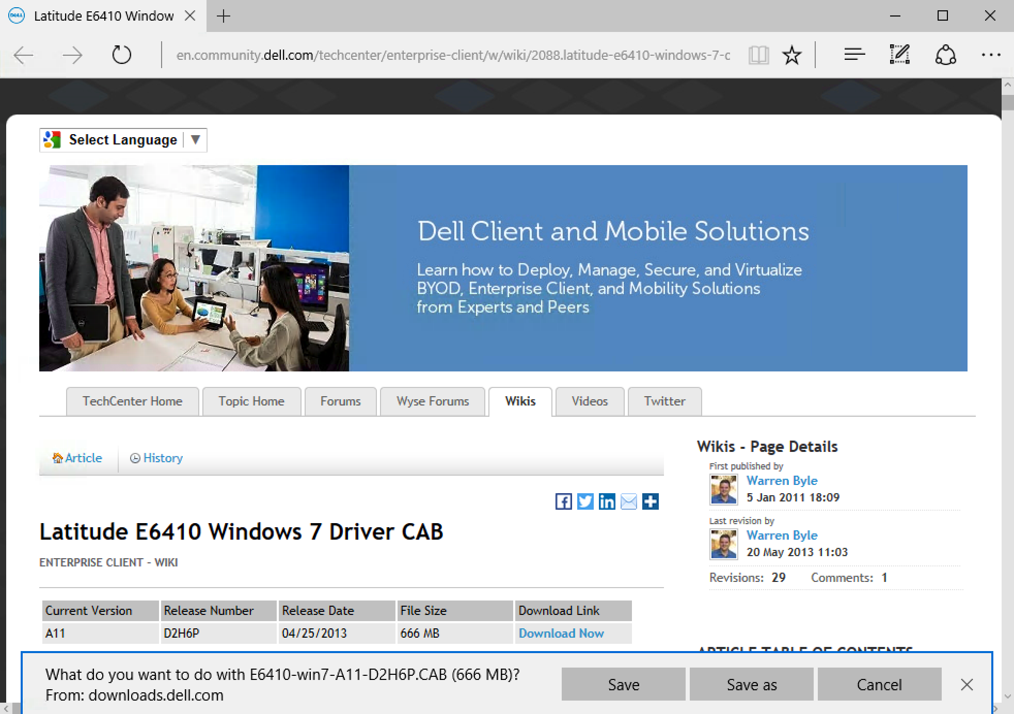Screen dimensions: 1014x714
Task: Click the Dell Client banner image
Action: coord(503,268)
